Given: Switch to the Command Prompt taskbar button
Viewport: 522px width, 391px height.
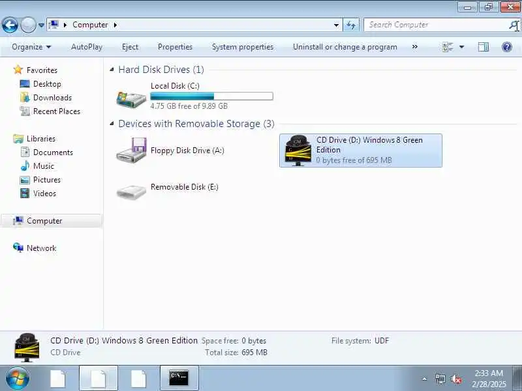Looking at the screenshot, I should 179,379.
